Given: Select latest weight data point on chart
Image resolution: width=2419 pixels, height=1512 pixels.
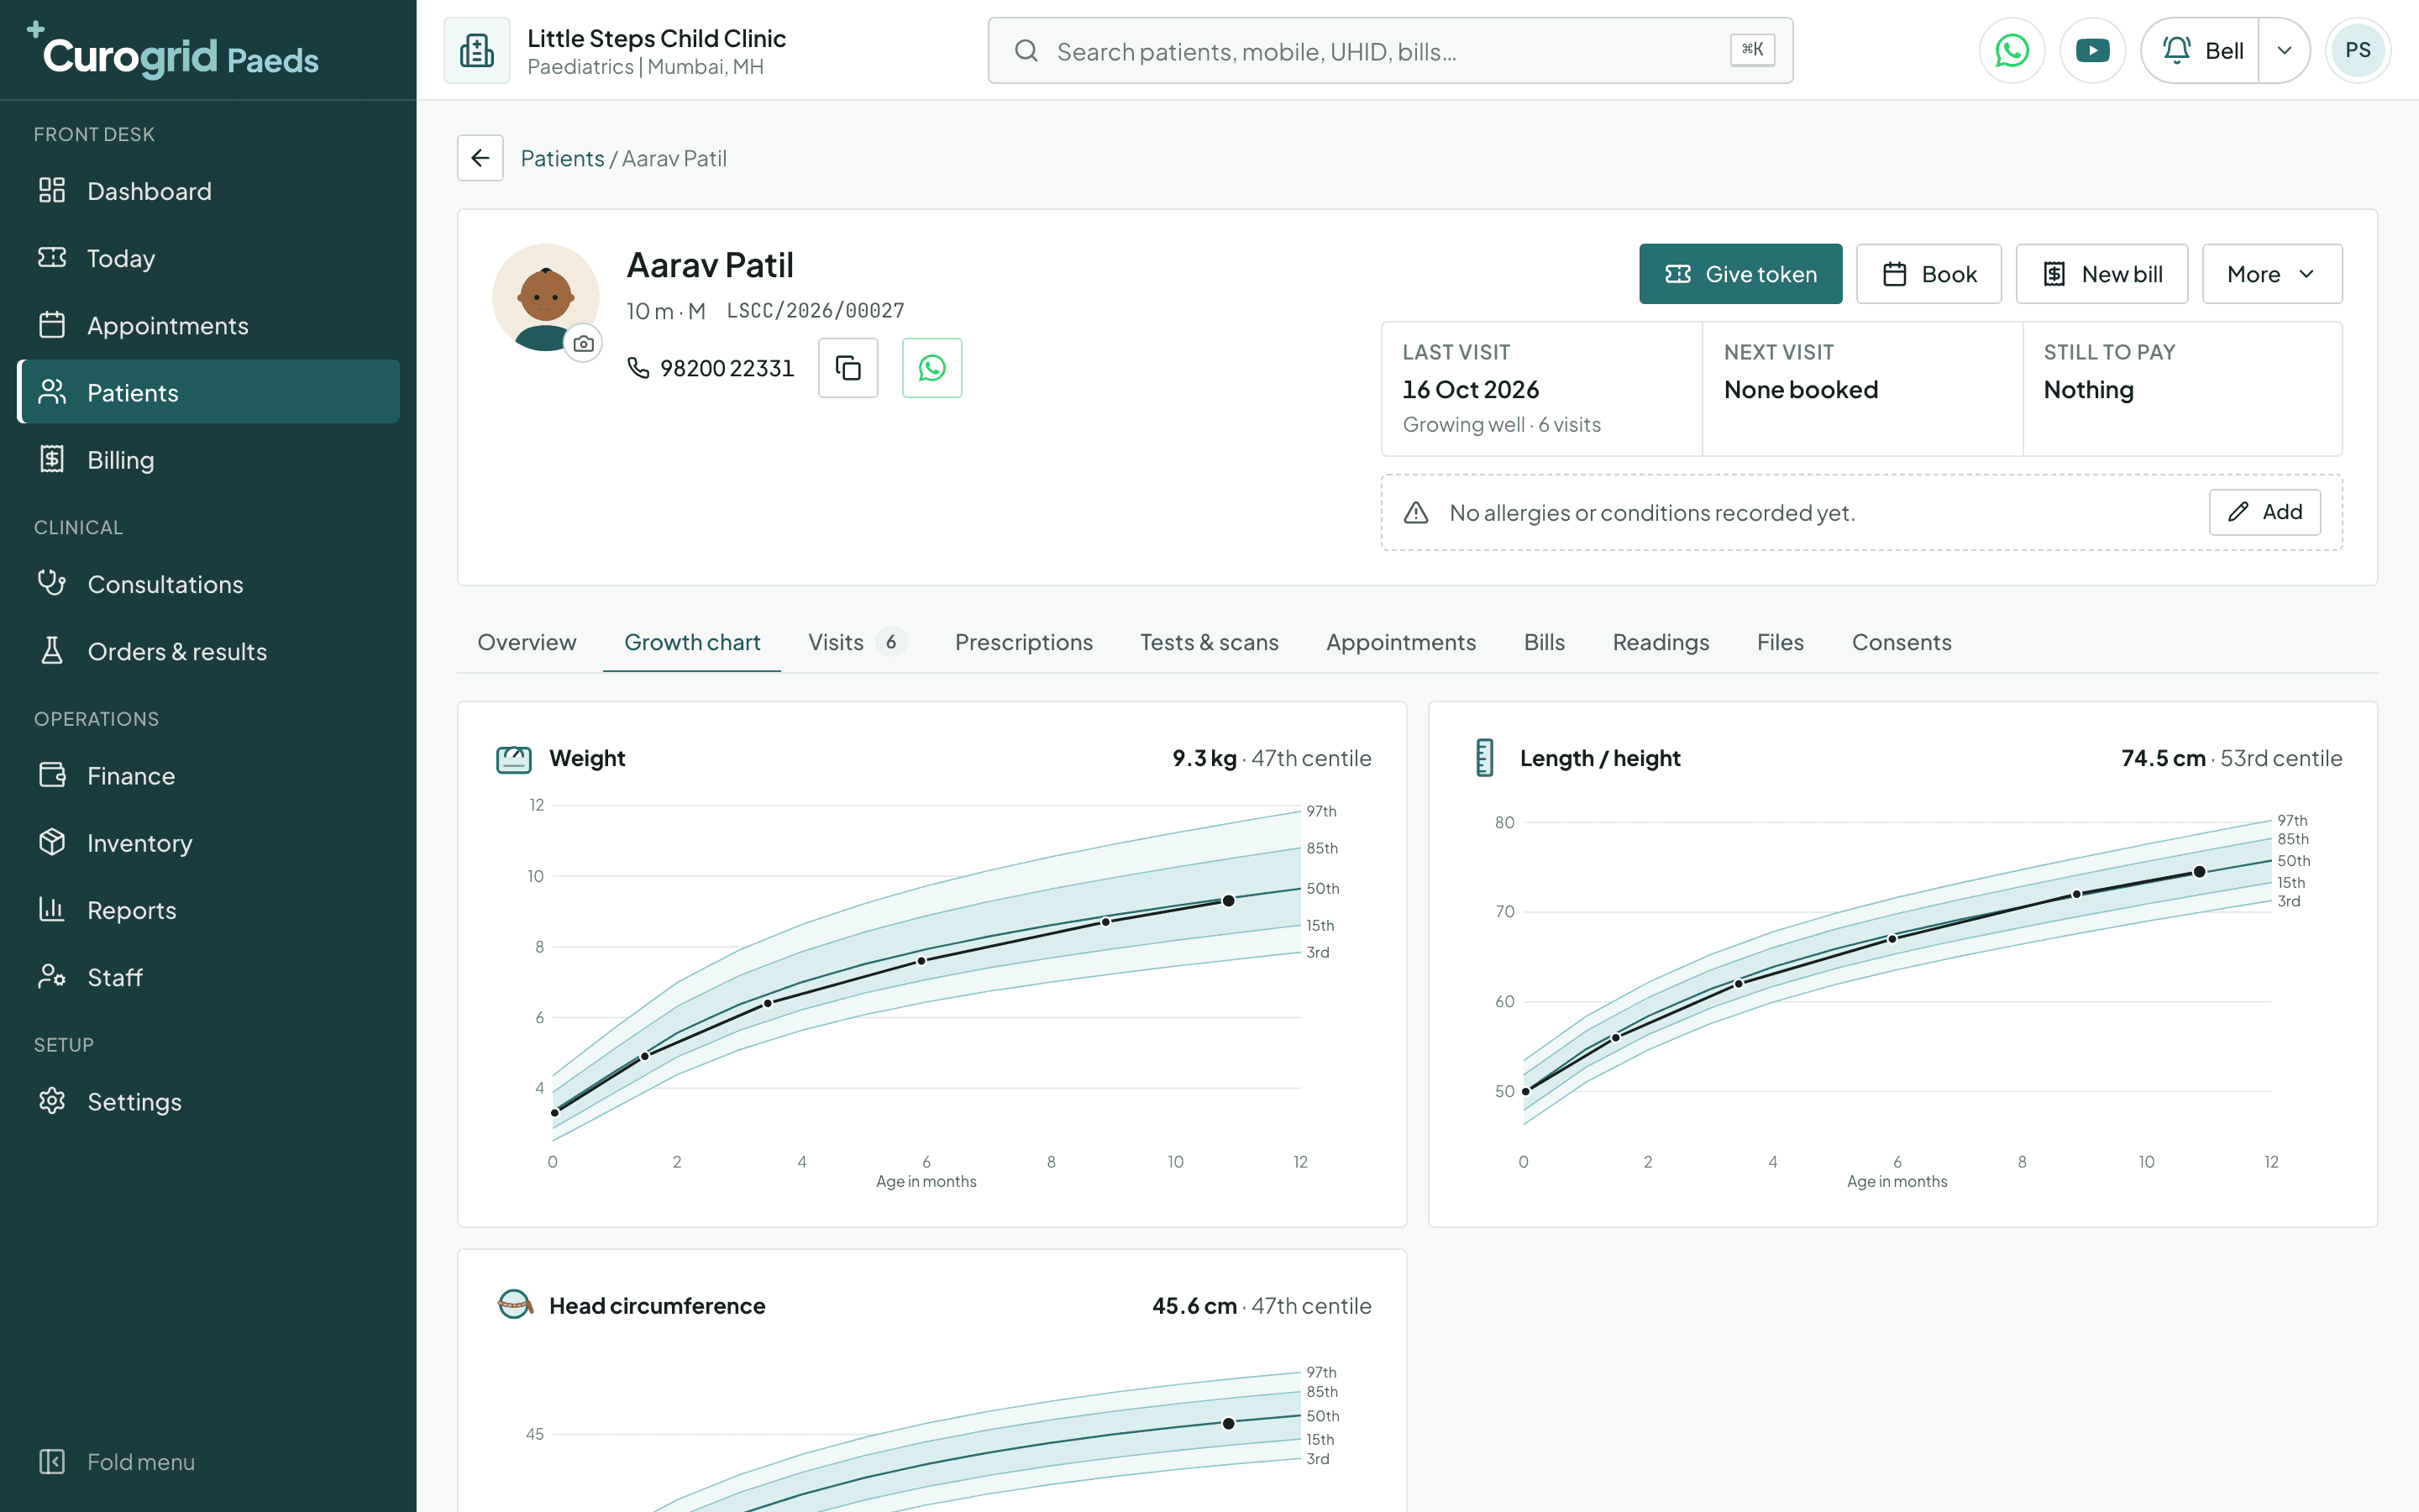Looking at the screenshot, I should (x=1229, y=901).
